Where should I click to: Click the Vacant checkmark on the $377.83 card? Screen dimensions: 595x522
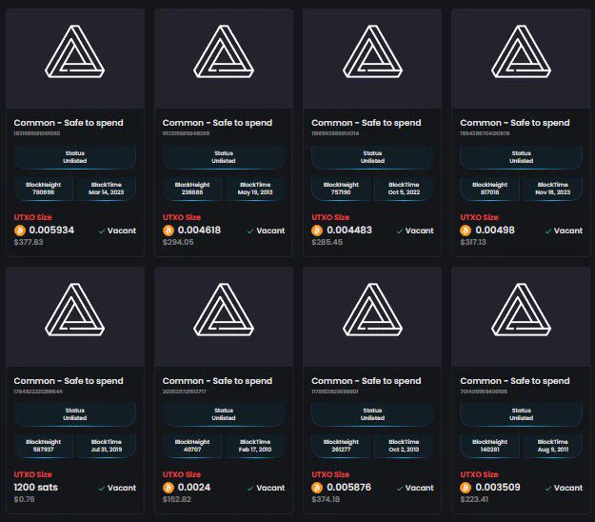pos(102,231)
